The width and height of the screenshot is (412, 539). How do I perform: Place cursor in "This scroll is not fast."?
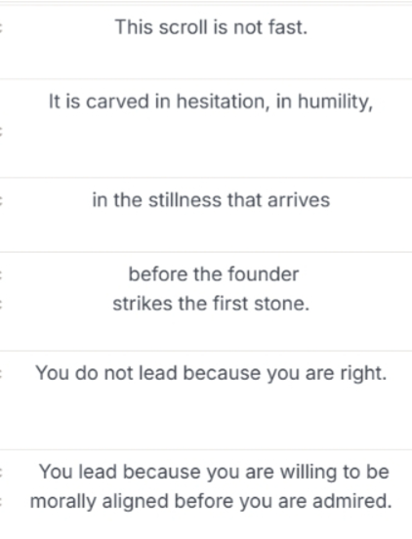(x=211, y=27)
